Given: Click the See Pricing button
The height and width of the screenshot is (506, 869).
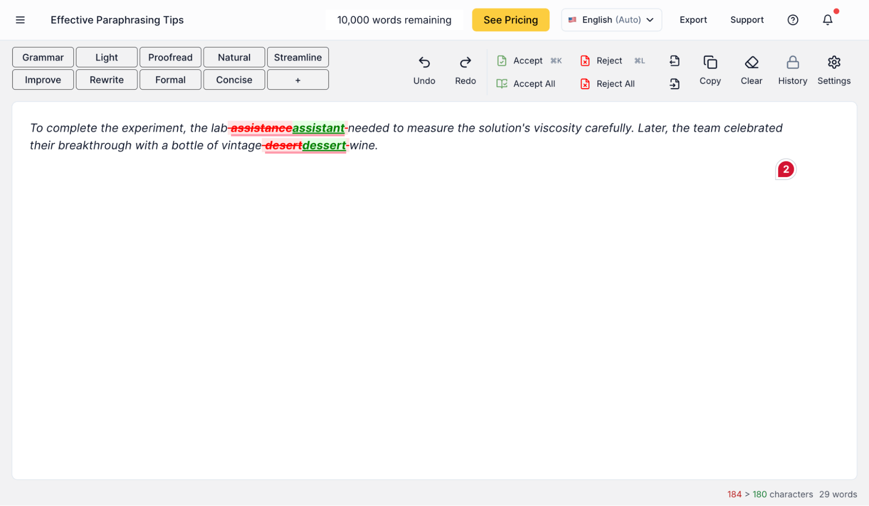Looking at the screenshot, I should tap(510, 20).
